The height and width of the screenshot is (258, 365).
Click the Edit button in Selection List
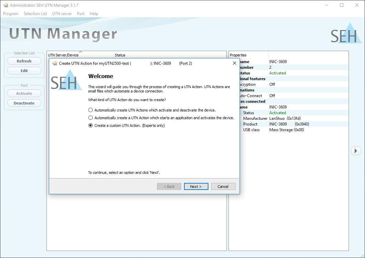point(24,71)
